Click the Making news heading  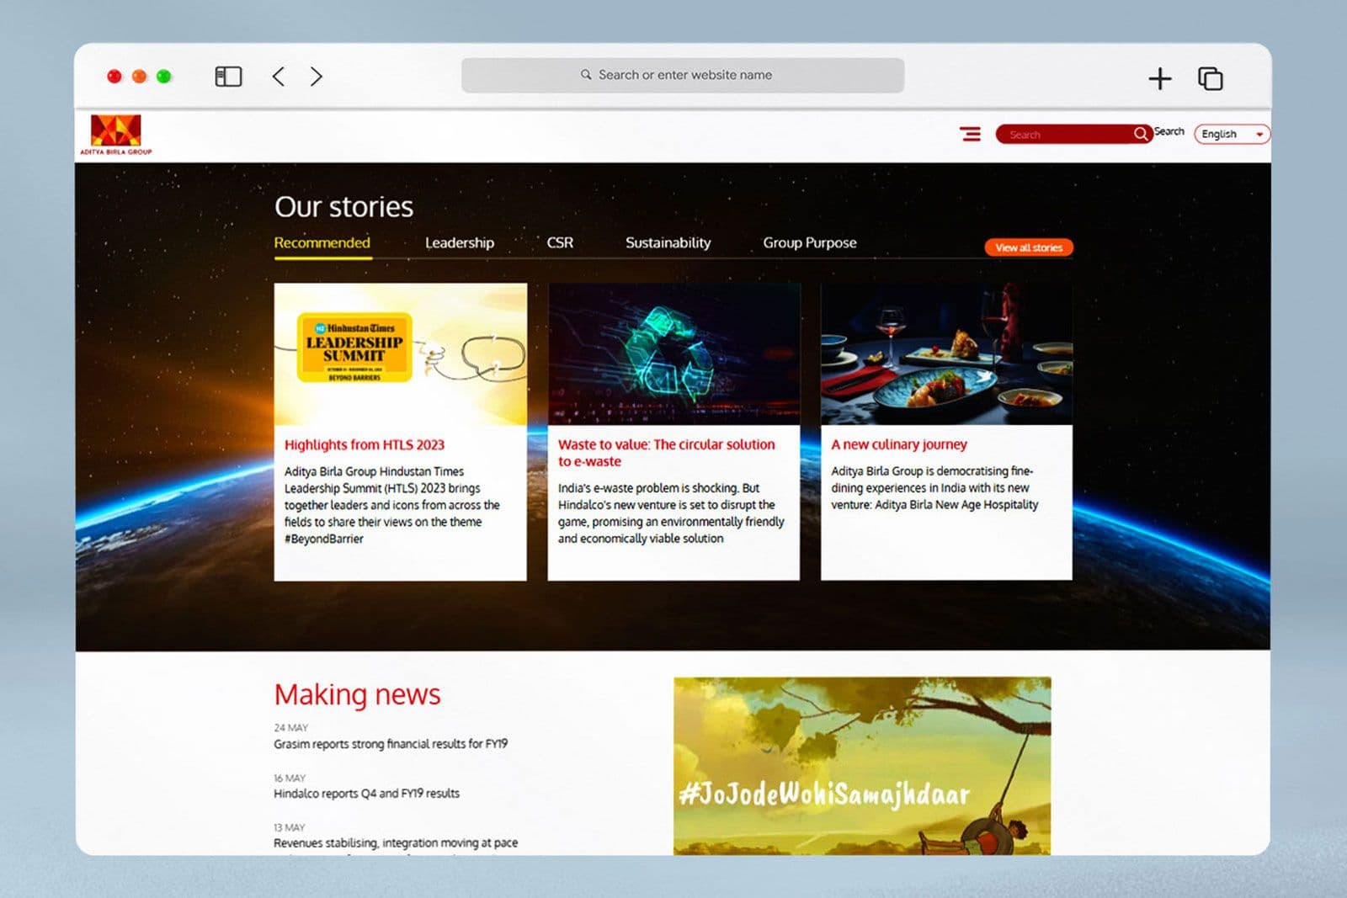pyautogui.click(x=357, y=695)
